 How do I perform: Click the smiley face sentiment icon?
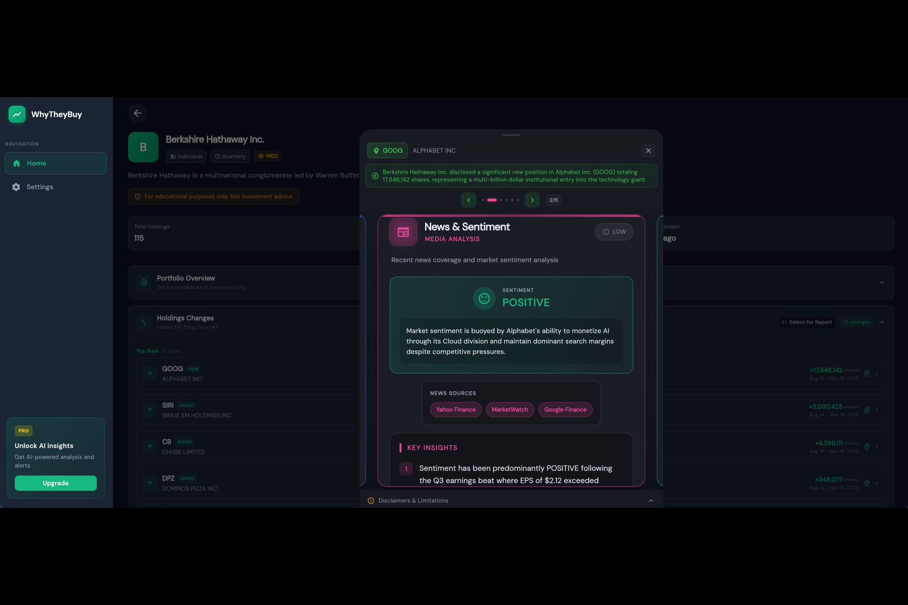click(484, 298)
